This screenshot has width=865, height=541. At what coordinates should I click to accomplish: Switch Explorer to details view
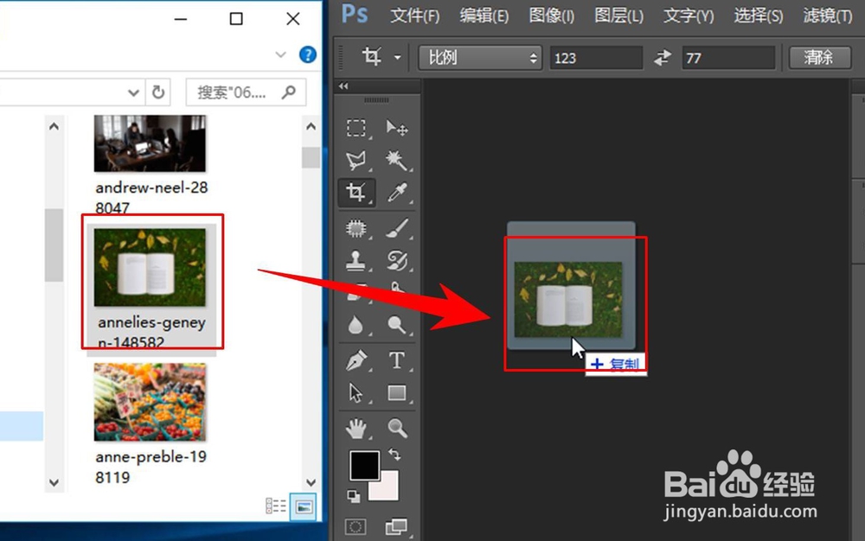click(x=276, y=506)
